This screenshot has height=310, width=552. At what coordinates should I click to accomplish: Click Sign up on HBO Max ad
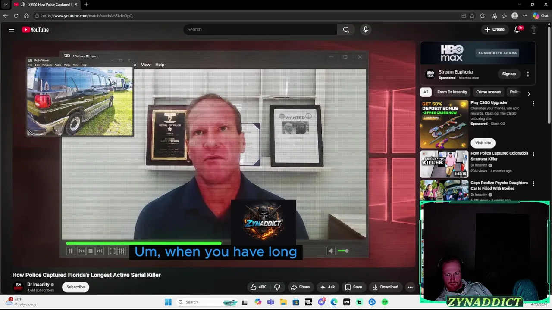[x=509, y=74]
